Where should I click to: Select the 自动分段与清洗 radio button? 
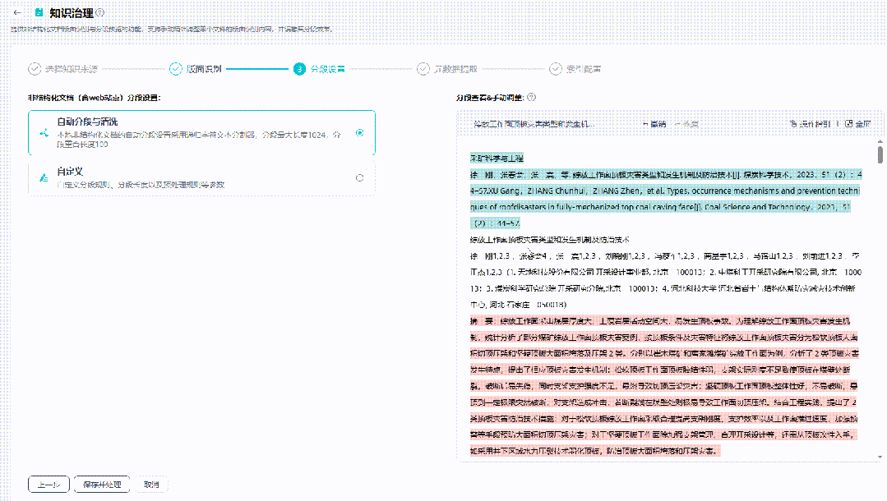click(x=360, y=133)
